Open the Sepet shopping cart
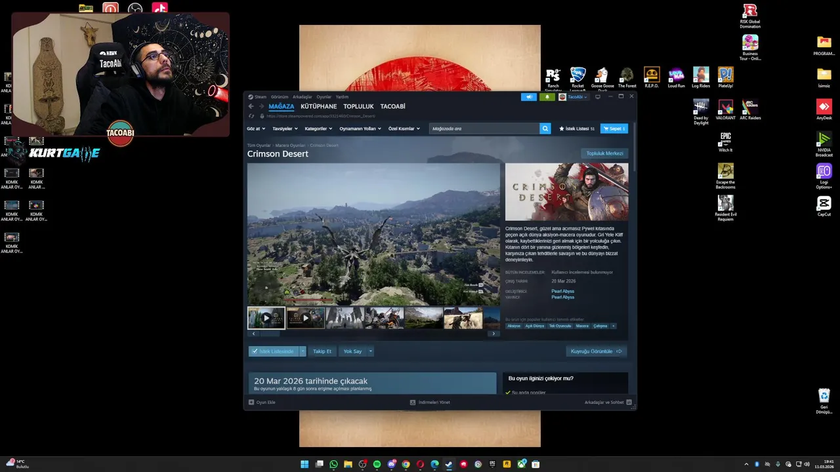This screenshot has width=840, height=472. (x=614, y=128)
